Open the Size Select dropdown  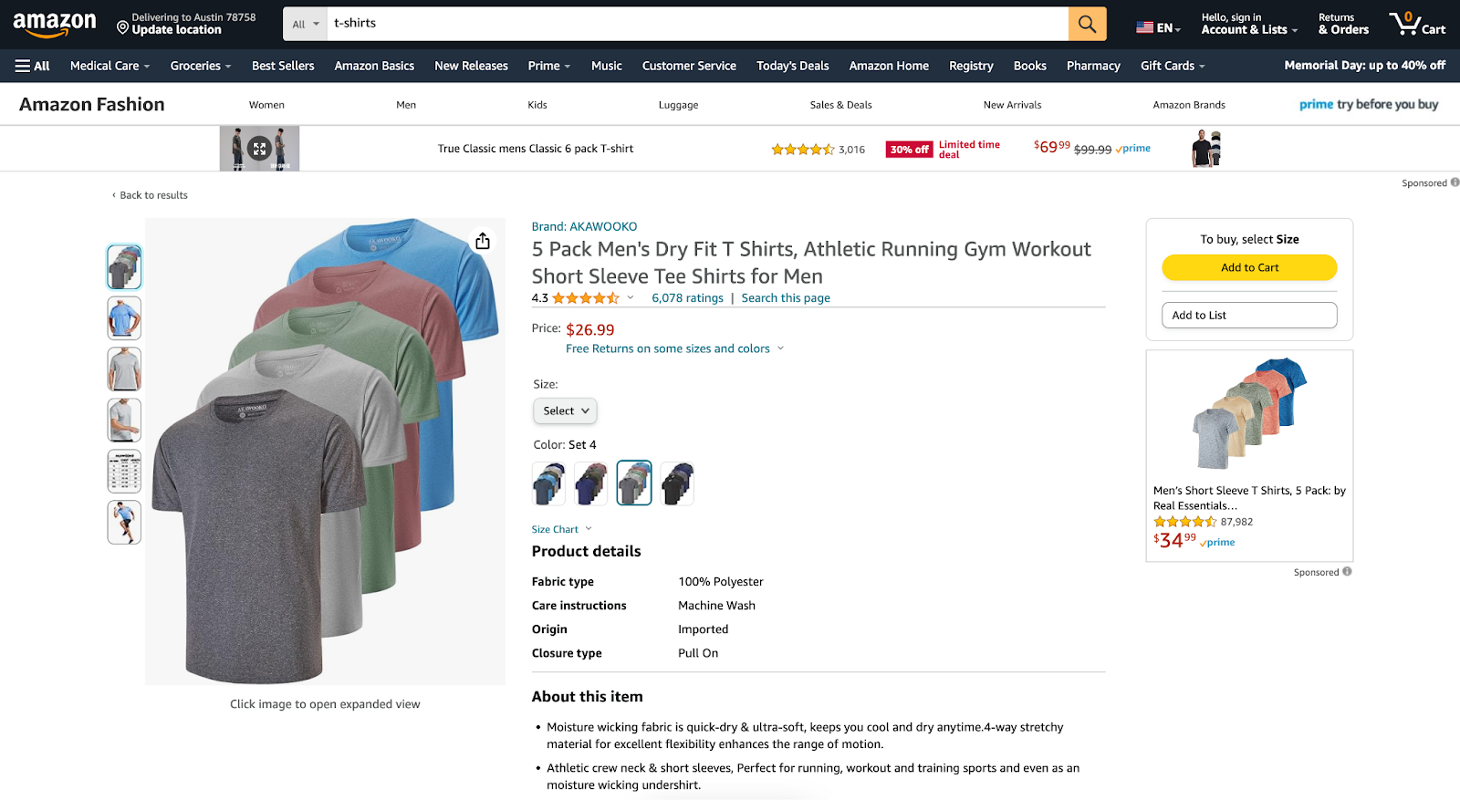point(565,411)
